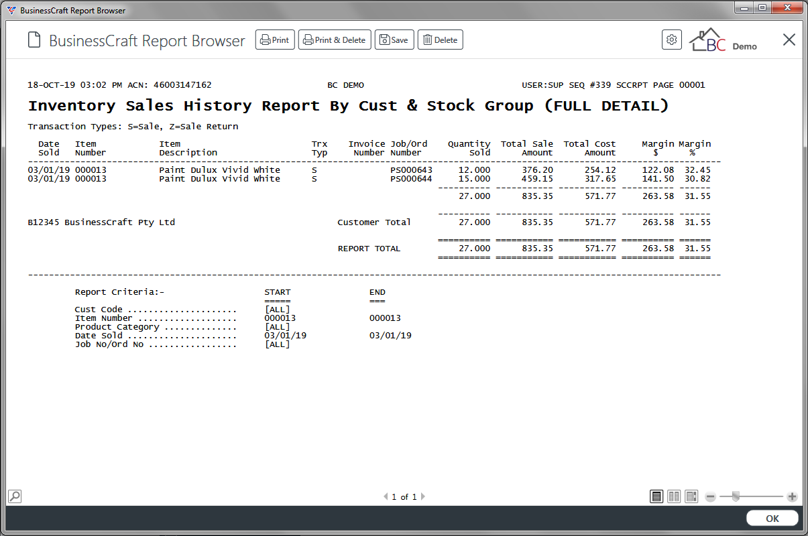Screen dimensions: 808x536
Task: Go to previous page arrow
Action: [x=386, y=497]
